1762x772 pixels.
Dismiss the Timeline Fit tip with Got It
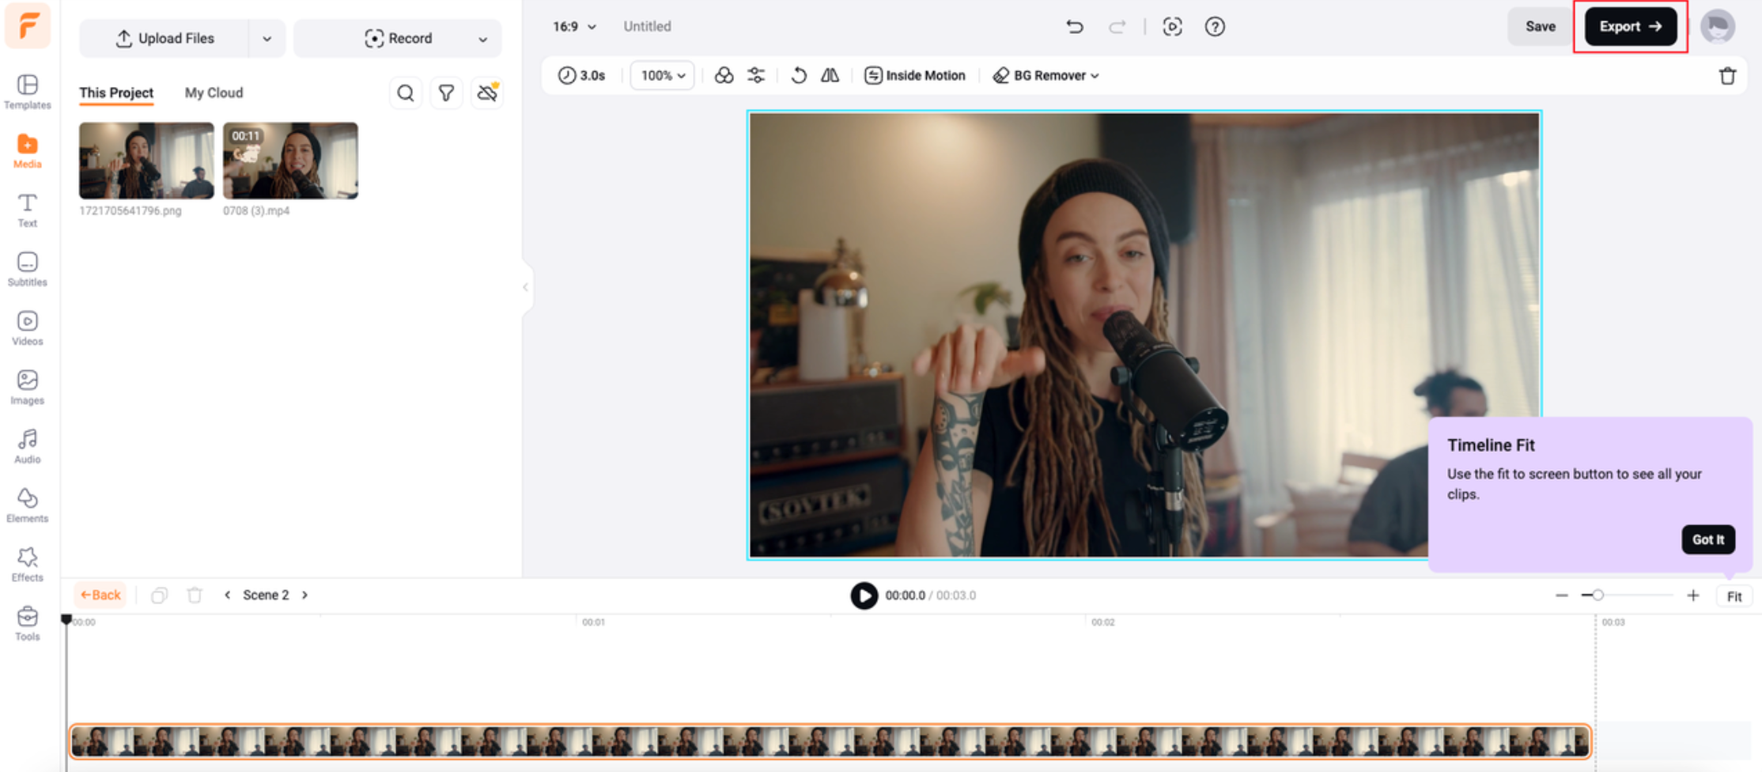[1708, 539]
